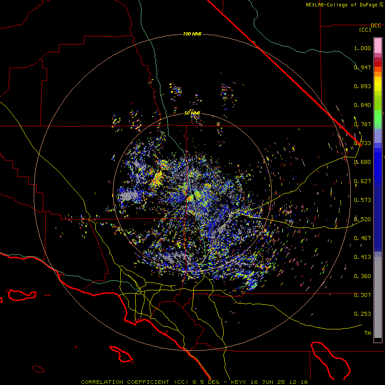The image size is (385, 385).
Task: Click the 0.467 legend value
Action: pyautogui.click(x=362, y=238)
